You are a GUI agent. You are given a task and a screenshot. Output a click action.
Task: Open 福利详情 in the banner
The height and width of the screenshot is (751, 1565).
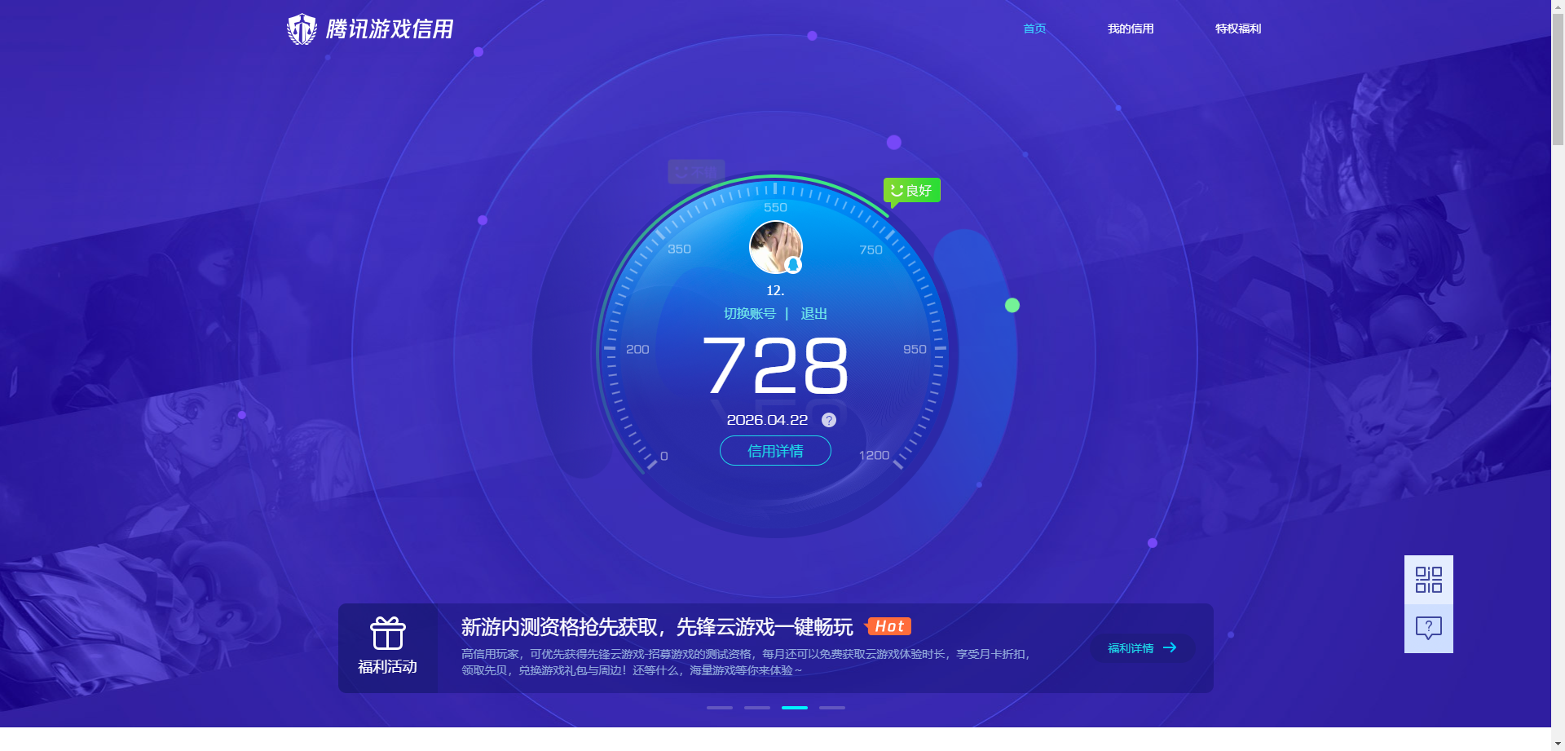1141,647
